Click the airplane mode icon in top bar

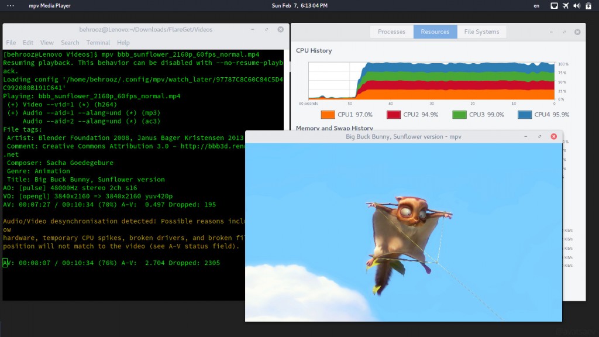(x=566, y=6)
